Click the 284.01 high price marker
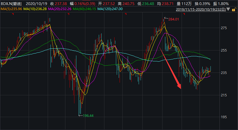The height and width of the screenshot is (130, 238). 173,19
